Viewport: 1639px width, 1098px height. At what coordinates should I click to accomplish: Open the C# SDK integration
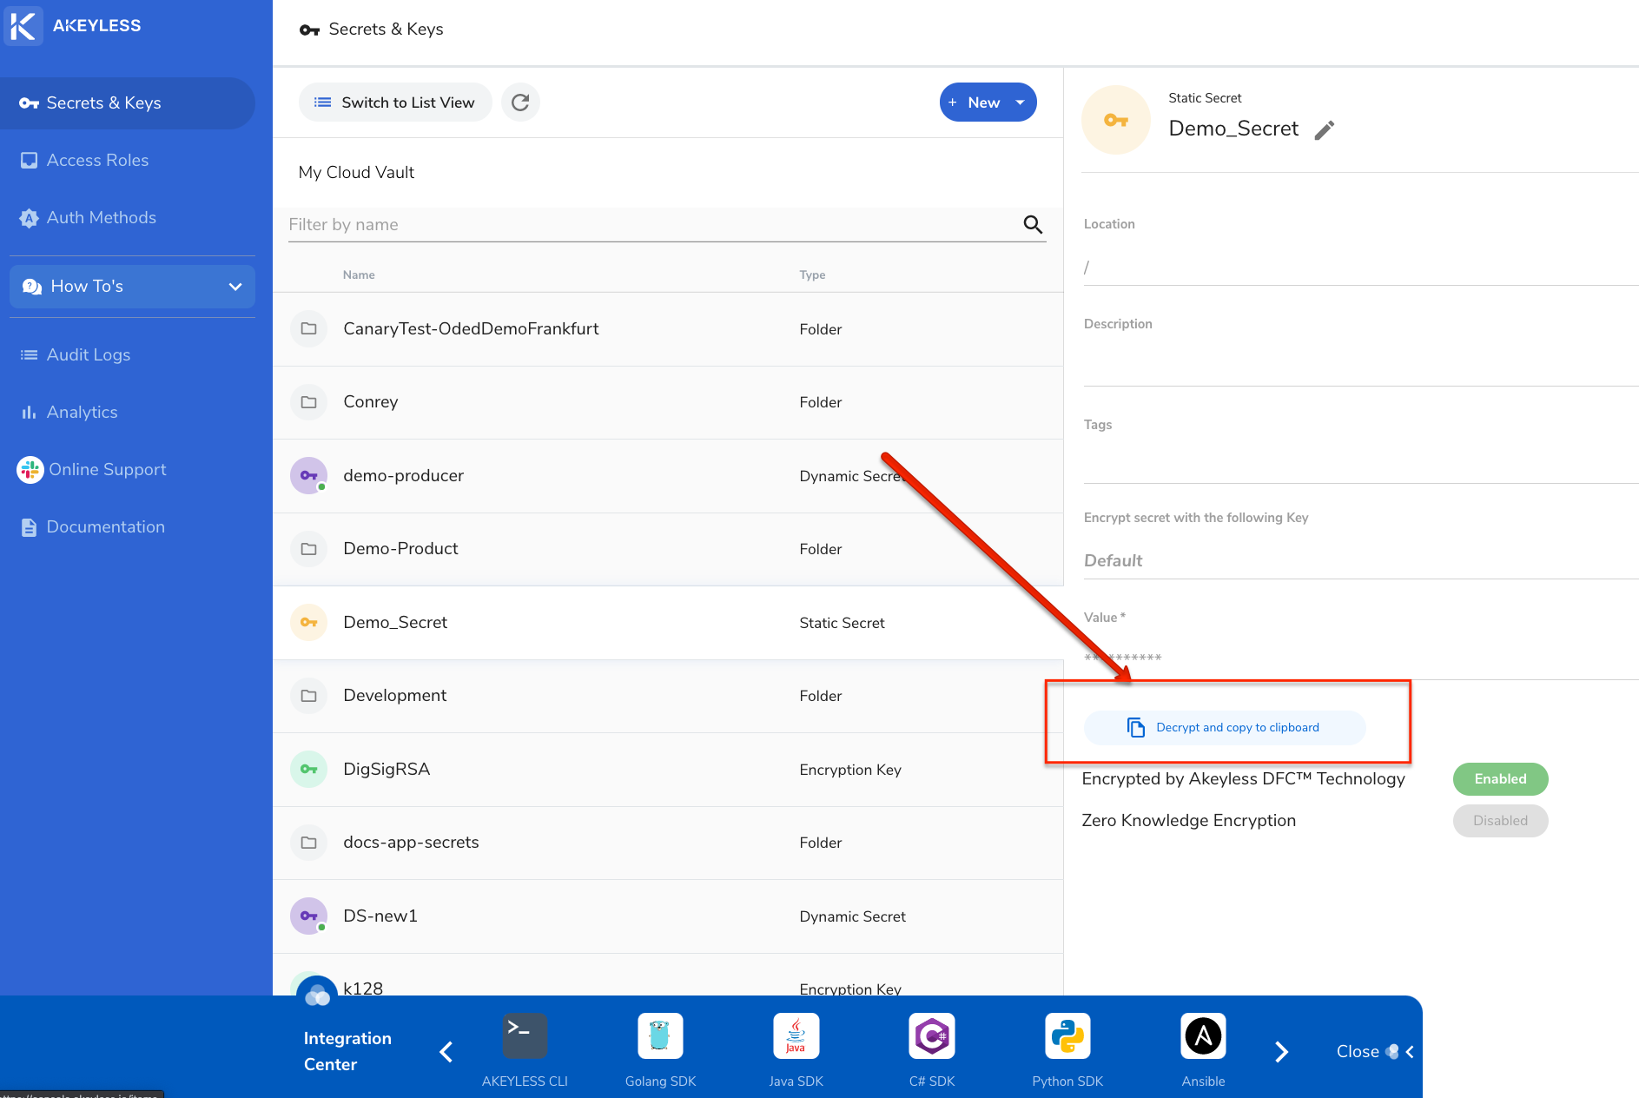932,1050
